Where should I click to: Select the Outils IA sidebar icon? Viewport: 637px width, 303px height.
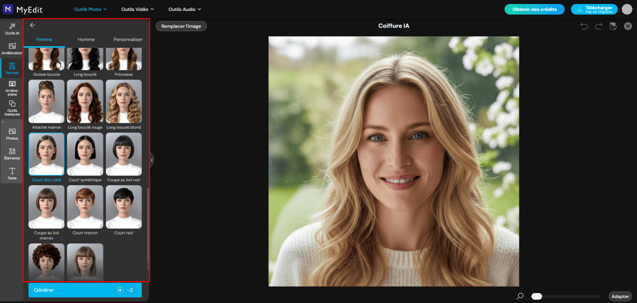click(11, 27)
